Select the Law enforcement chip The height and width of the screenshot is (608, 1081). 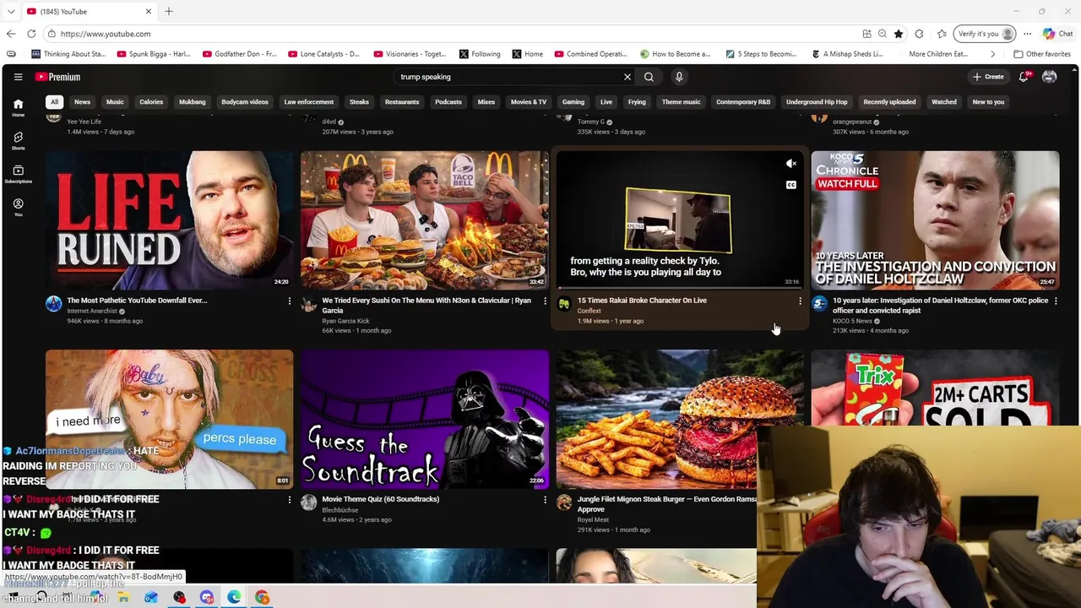click(308, 102)
